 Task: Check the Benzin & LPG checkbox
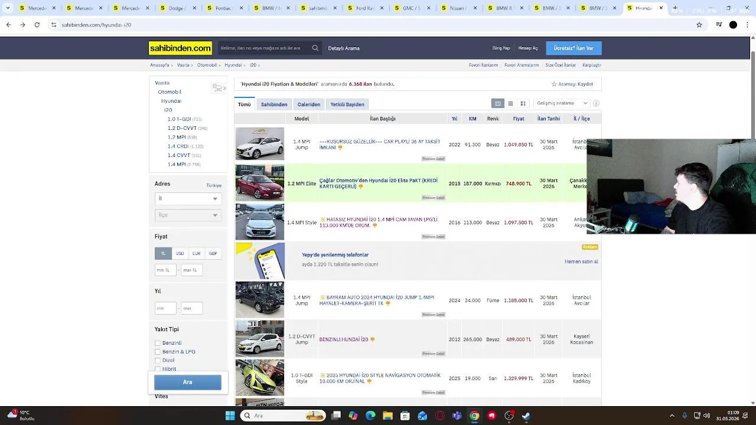click(158, 352)
